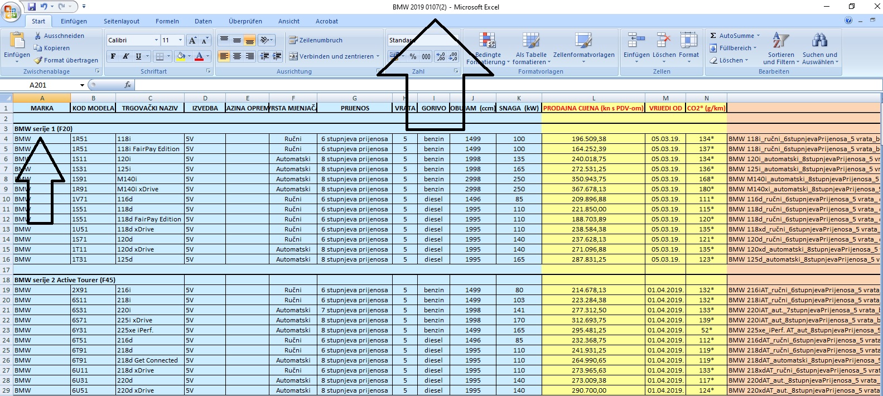Toggle center text alignment
Screen dimensions: 883x396
[x=237, y=56]
